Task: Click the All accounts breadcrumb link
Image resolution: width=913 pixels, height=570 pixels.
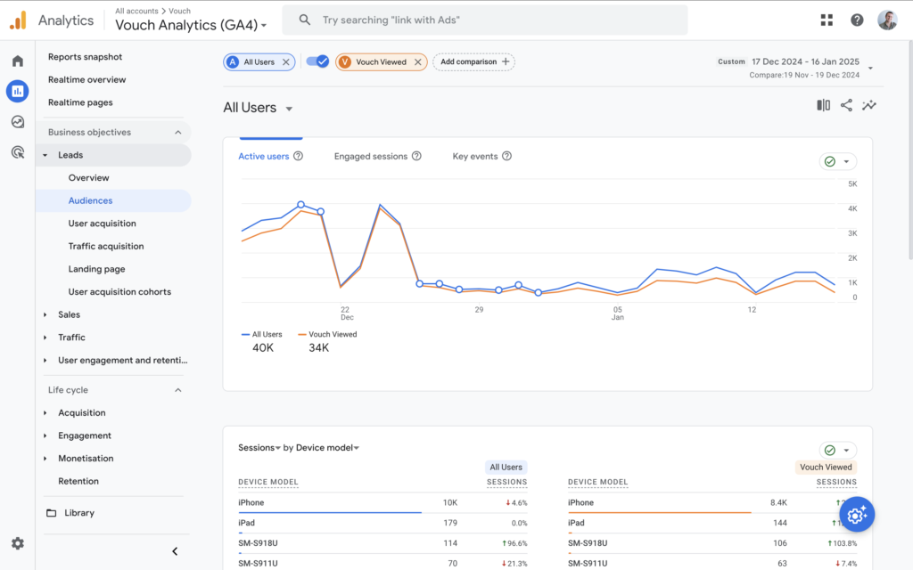Action: pyautogui.click(x=136, y=11)
